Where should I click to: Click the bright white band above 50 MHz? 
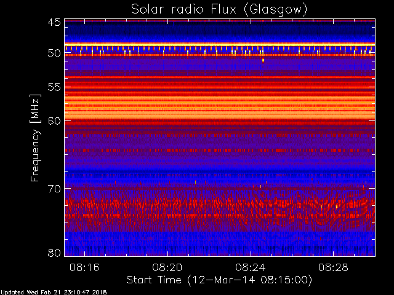pyautogui.click(x=220, y=44)
